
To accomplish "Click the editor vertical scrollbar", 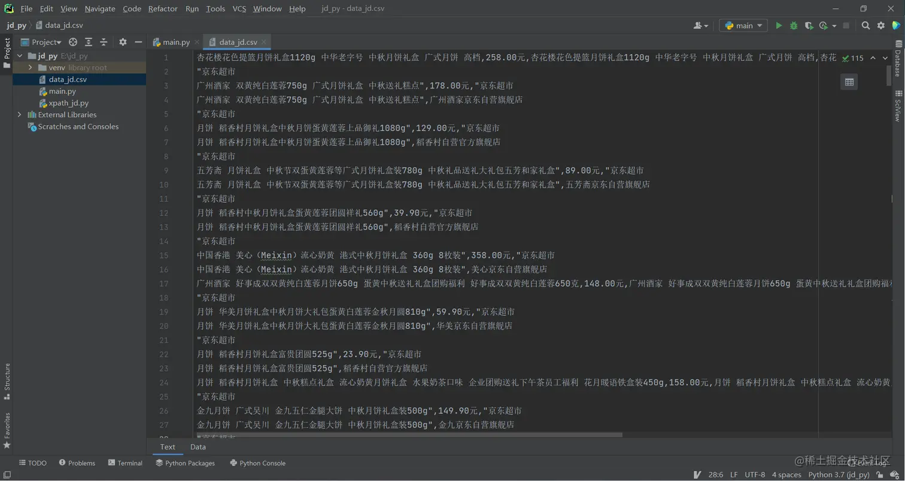I will pos(889,76).
